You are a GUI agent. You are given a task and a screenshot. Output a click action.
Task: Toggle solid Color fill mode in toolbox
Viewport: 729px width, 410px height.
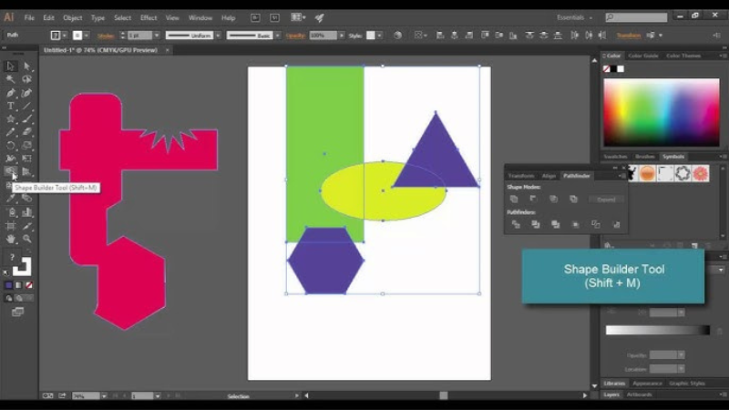[x=9, y=285]
